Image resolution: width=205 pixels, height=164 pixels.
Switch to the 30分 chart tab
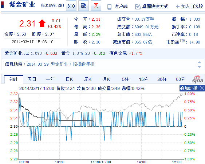[x=162, y=79]
